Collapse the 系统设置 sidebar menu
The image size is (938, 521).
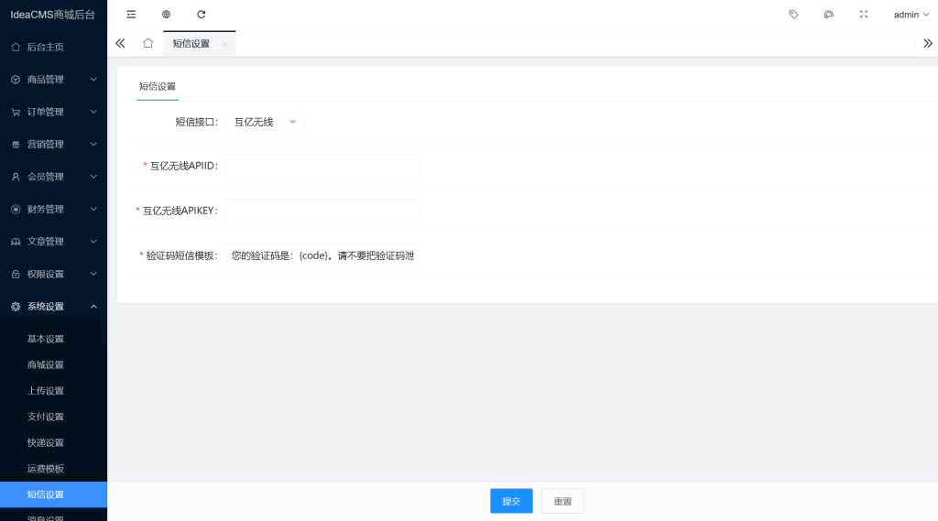pos(53,307)
